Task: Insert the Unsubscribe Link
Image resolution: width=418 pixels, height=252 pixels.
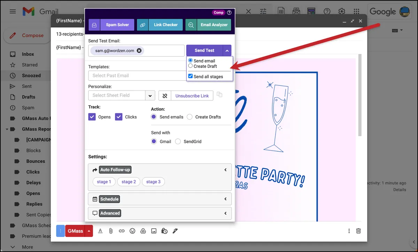Action: 192,96
